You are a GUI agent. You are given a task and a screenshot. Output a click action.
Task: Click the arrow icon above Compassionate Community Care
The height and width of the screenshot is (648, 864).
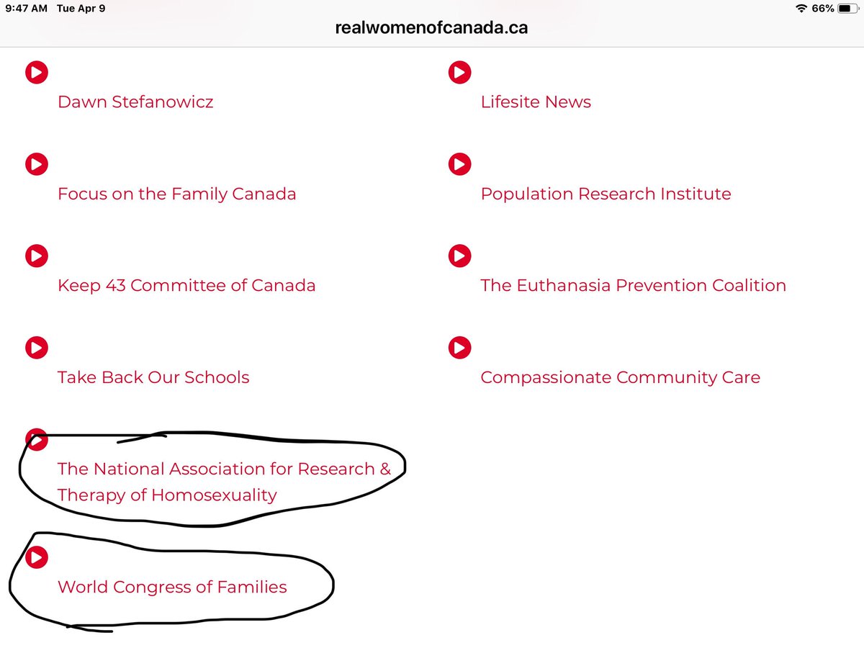(x=459, y=348)
